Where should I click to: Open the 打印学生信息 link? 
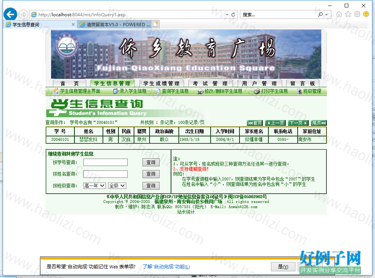(x=275, y=91)
